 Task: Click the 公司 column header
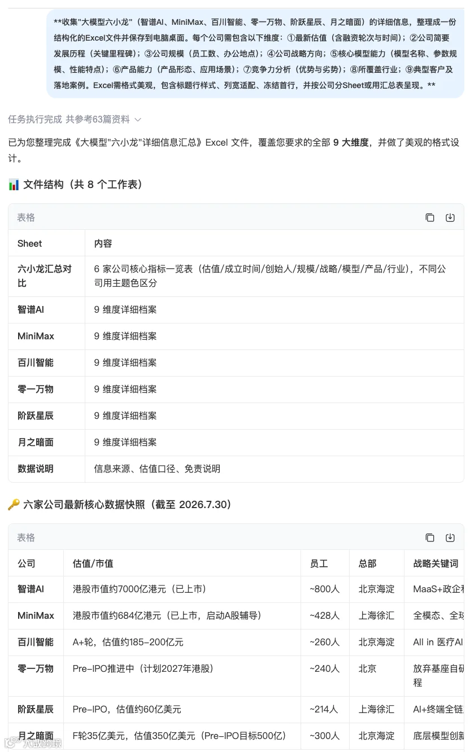36,563
